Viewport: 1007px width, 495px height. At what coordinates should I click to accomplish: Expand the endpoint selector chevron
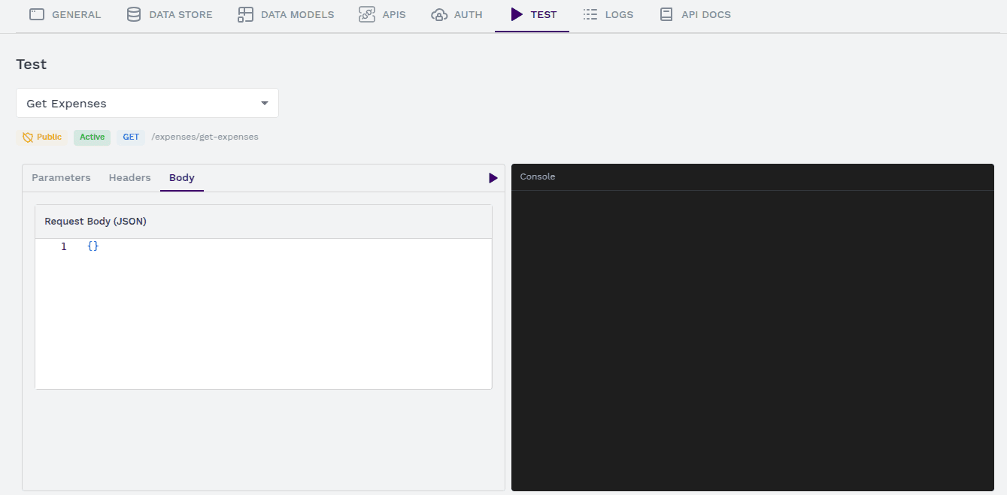point(264,102)
